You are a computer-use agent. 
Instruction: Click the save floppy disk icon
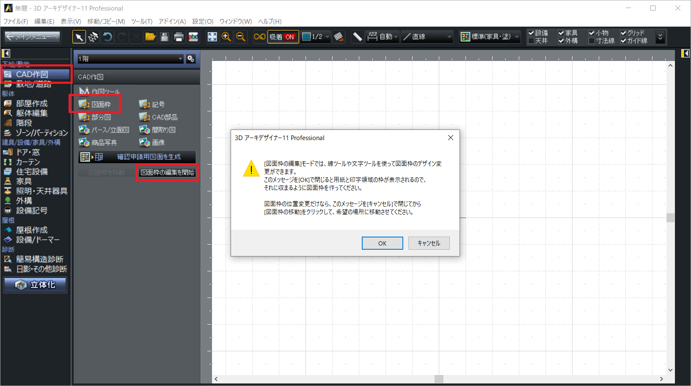[165, 37]
